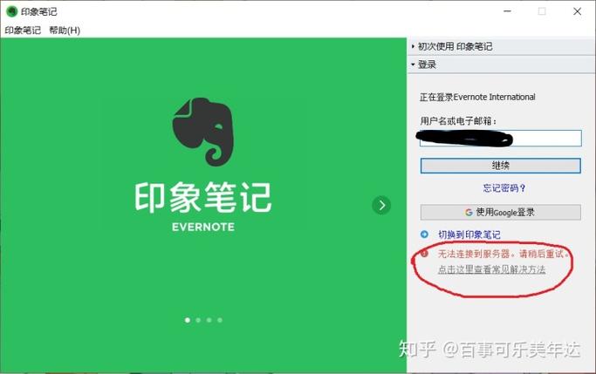Image resolution: width=596 pixels, height=374 pixels.
Task: Collapse the 登录 section
Action: tap(501, 65)
